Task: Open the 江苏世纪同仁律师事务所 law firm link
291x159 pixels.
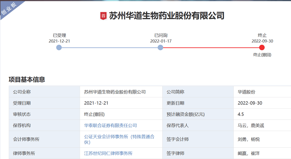Action: [x=108, y=153]
